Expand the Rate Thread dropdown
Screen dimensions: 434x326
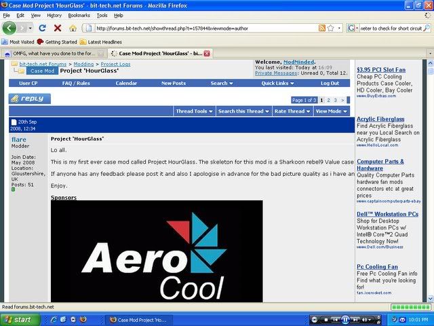(x=292, y=111)
